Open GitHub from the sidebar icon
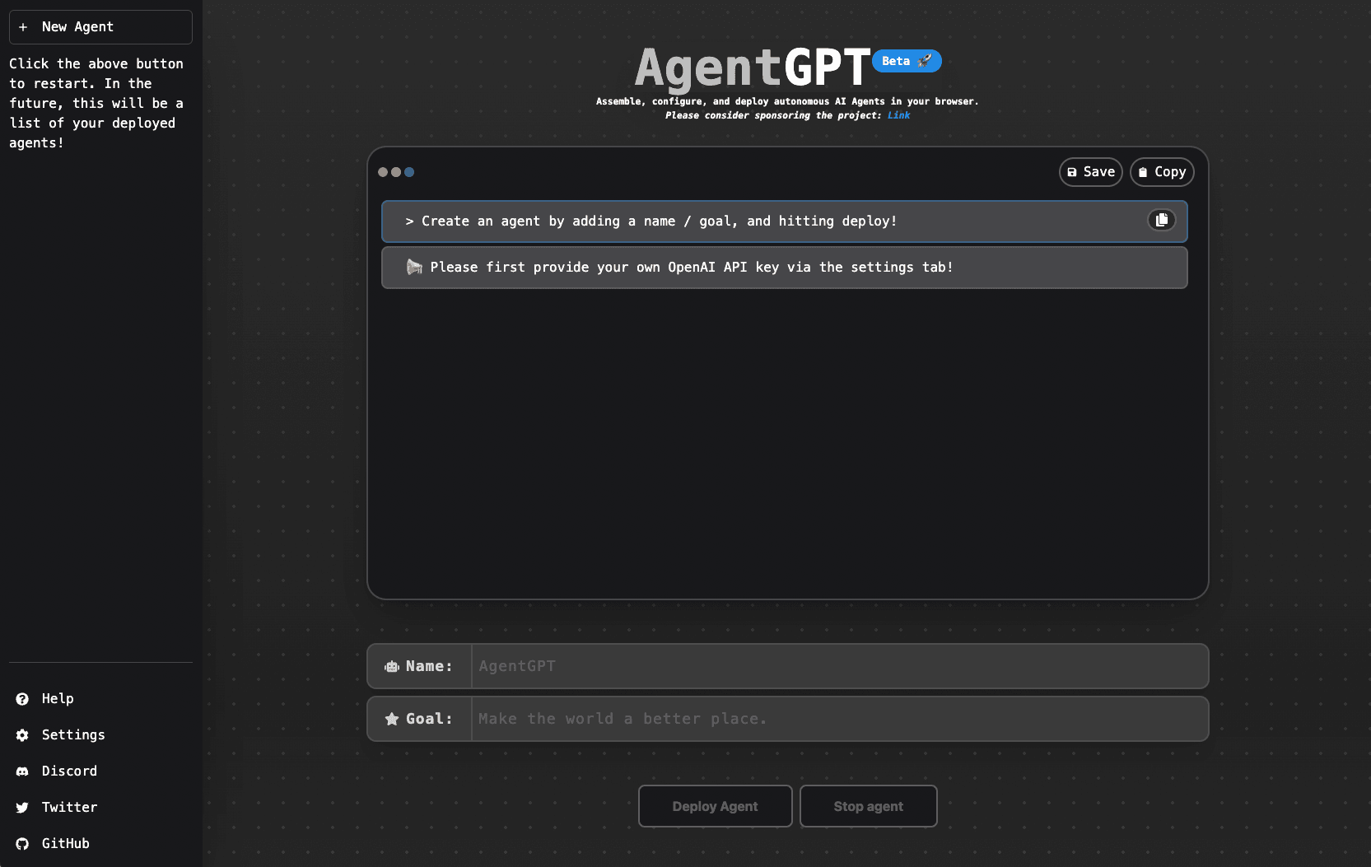Image resolution: width=1371 pixels, height=867 pixels. click(x=21, y=843)
